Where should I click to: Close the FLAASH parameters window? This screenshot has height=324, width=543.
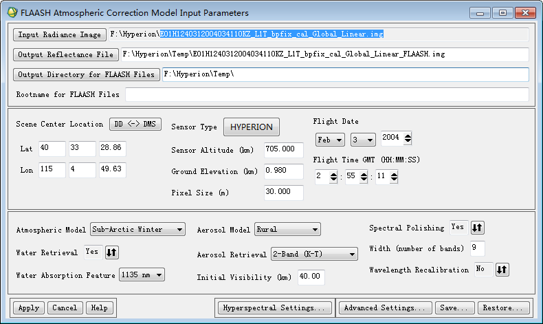(x=525, y=13)
